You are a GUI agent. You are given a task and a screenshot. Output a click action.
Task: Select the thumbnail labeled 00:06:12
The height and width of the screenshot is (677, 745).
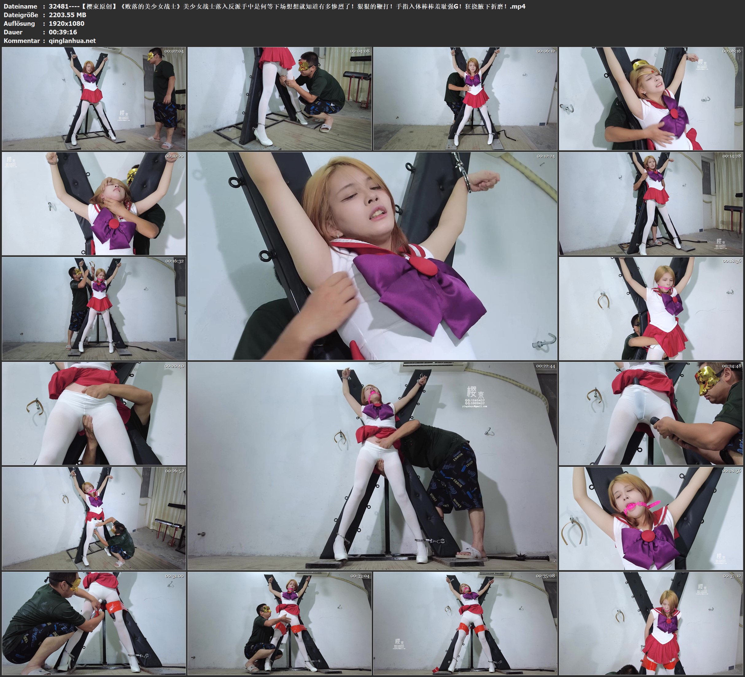pyautogui.click(x=465, y=99)
